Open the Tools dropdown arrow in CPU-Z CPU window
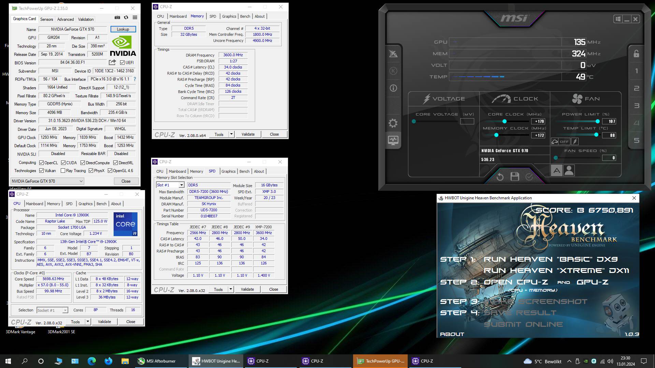The width and height of the screenshot is (655, 368). (88, 322)
